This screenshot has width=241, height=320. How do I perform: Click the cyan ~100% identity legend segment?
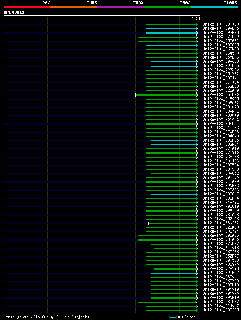click(x=214, y=7)
